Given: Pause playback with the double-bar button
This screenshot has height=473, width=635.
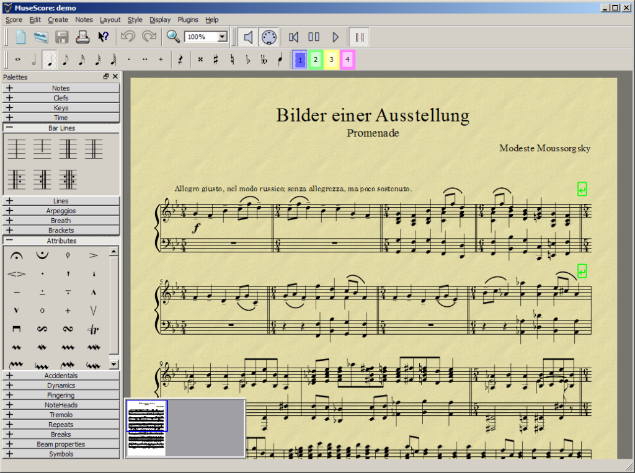Looking at the screenshot, I should [314, 37].
